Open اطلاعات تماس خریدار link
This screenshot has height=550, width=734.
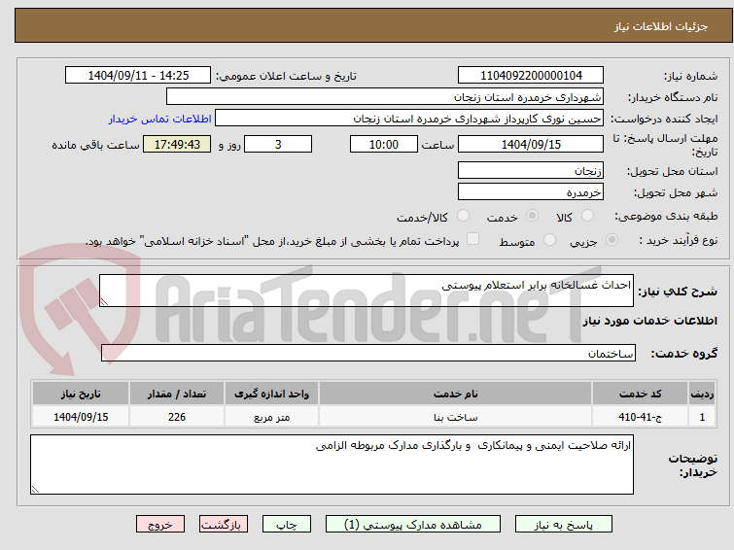[x=160, y=119]
